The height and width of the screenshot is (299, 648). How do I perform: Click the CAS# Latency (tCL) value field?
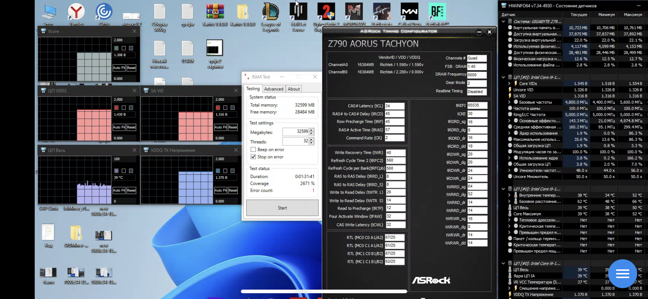point(395,106)
